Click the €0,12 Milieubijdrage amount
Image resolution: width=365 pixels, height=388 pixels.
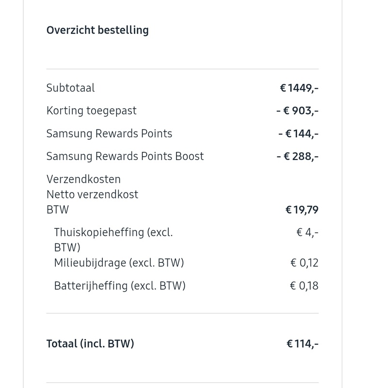(x=304, y=263)
